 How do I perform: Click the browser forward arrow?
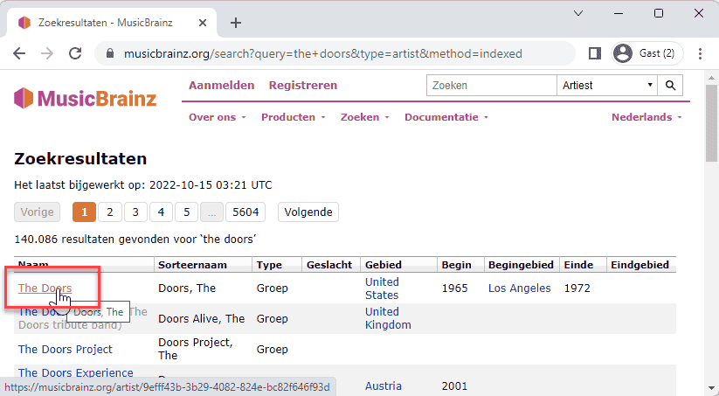[x=47, y=53]
